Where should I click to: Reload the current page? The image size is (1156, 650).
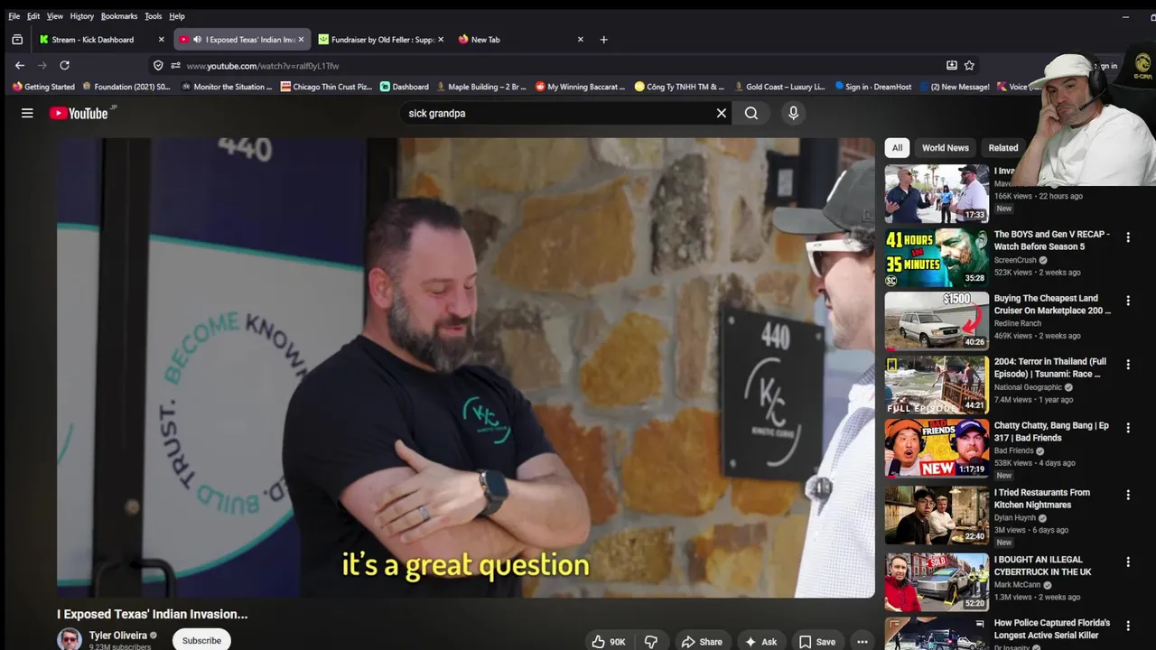[x=64, y=65]
